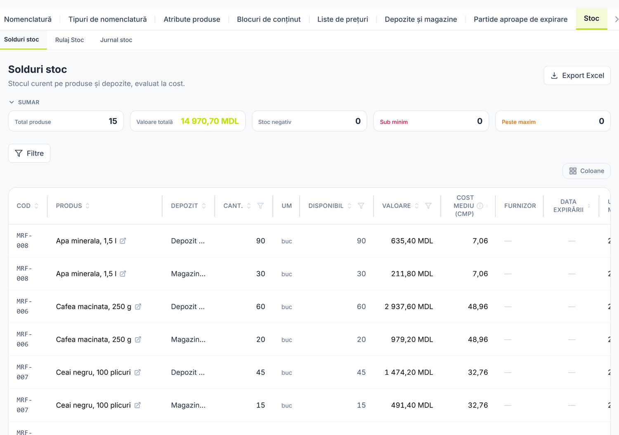Sort table by PRODUS column

[87, 206]
